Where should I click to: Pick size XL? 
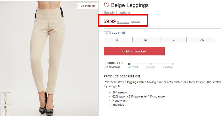point(202,40)
